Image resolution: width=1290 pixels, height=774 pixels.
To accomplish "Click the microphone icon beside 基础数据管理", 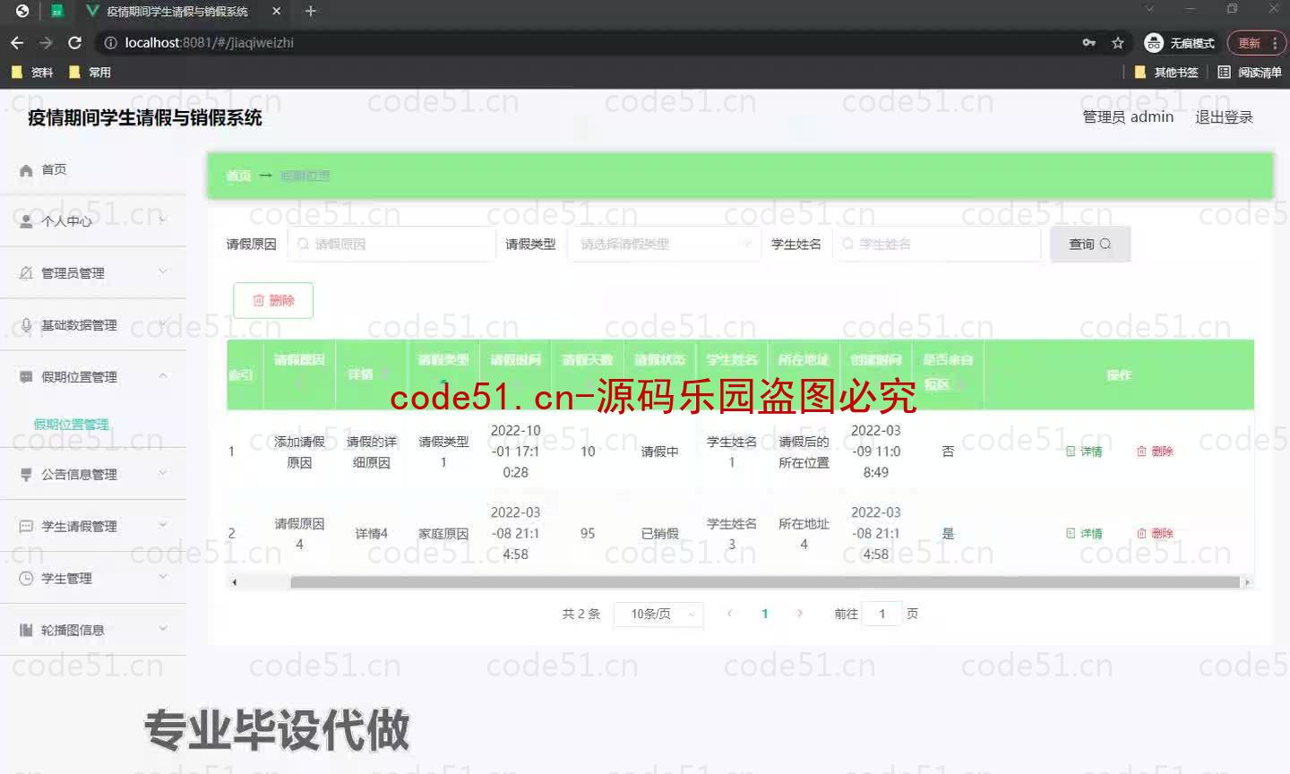I will pos(26,325).
